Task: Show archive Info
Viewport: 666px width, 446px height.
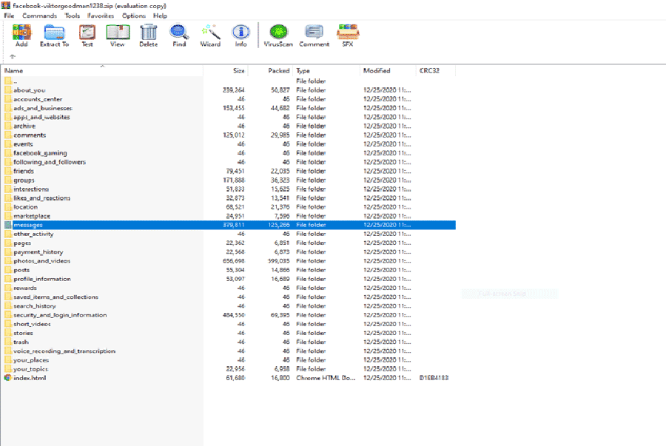Action: (240, 33)
